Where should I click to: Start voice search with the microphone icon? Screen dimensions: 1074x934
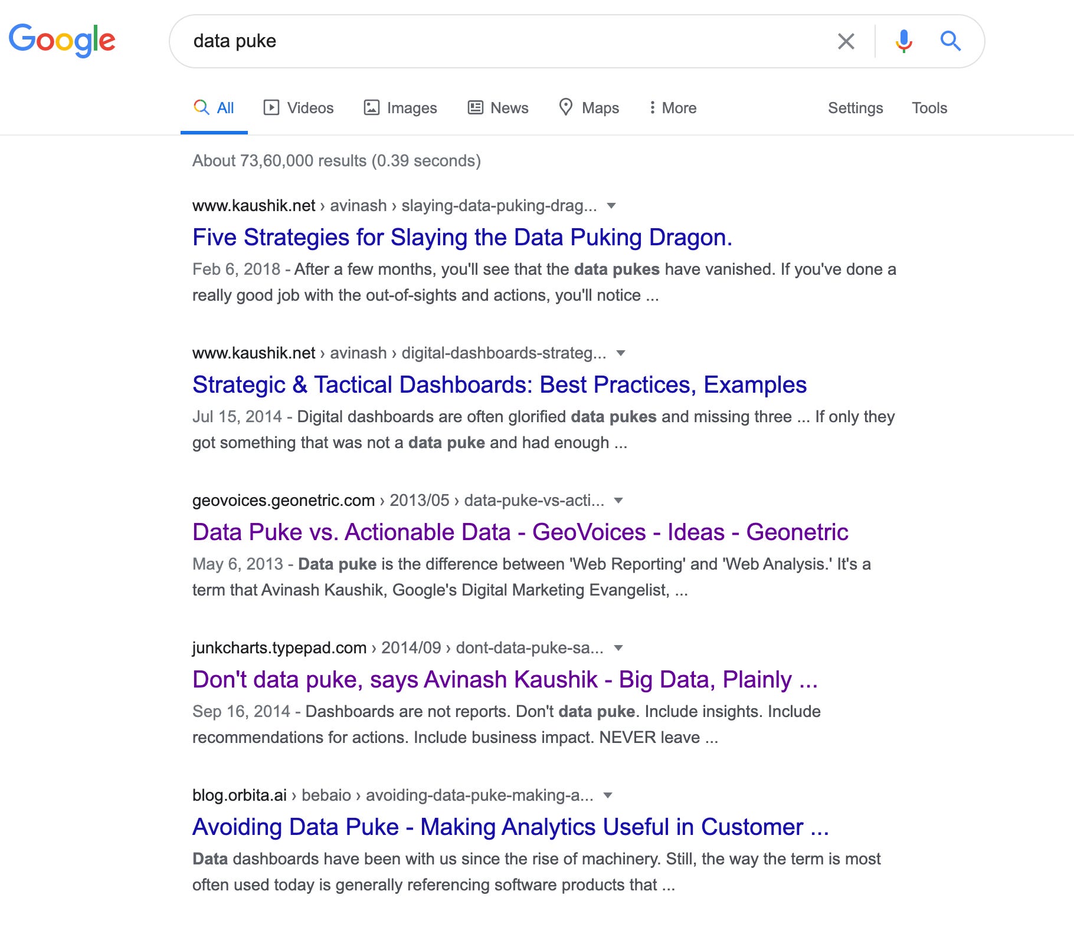tap(903, 41)
